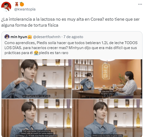Open image captioned 'we all had to drink 1.2L of milk'
This screenshot has height=137, width=144.
point(36,79)
